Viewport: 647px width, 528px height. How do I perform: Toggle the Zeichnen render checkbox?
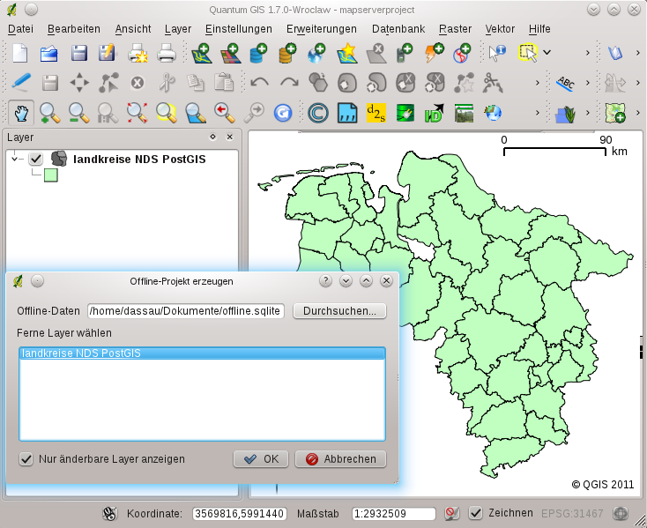[475, 513]
